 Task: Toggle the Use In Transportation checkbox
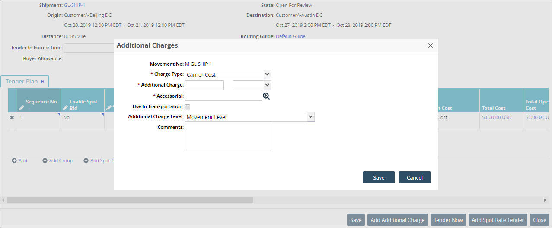pyautogui.click(x=188, y=106)
